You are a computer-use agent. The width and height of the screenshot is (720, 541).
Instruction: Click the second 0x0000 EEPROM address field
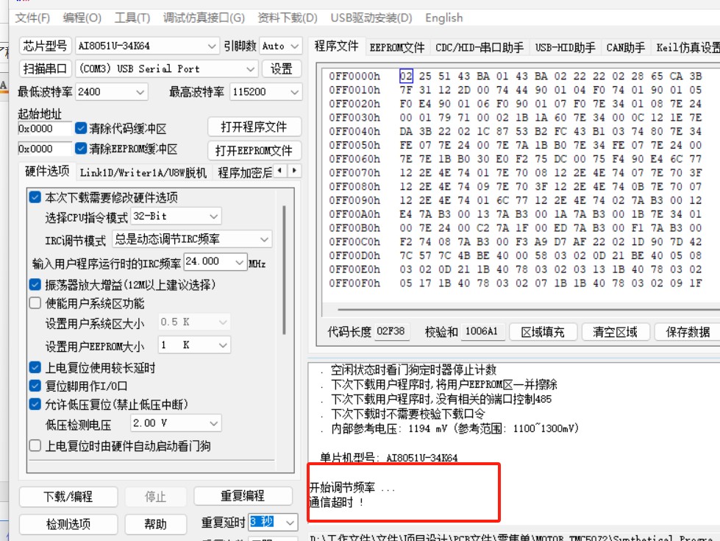tap(45, 149)
